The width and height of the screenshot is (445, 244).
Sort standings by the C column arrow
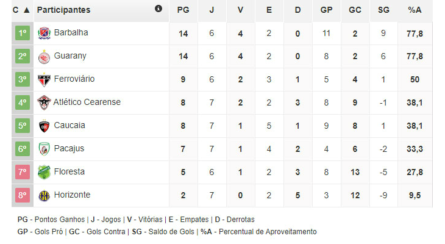tap(26, 10)
